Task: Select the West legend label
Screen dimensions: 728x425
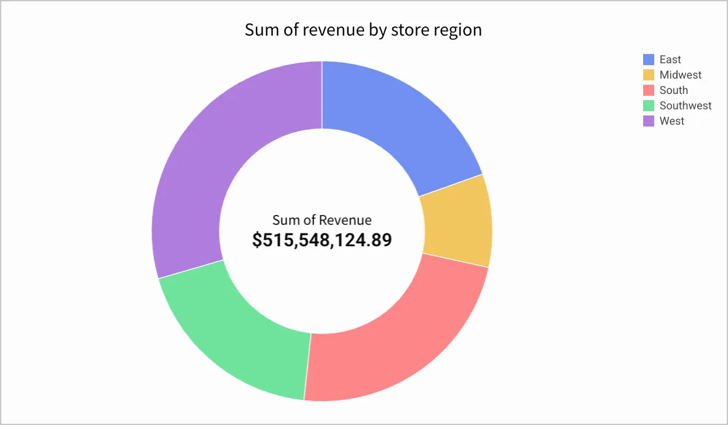Action: point(672,120)
